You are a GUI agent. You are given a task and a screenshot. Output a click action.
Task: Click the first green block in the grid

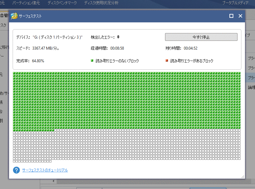click(15, 74)
